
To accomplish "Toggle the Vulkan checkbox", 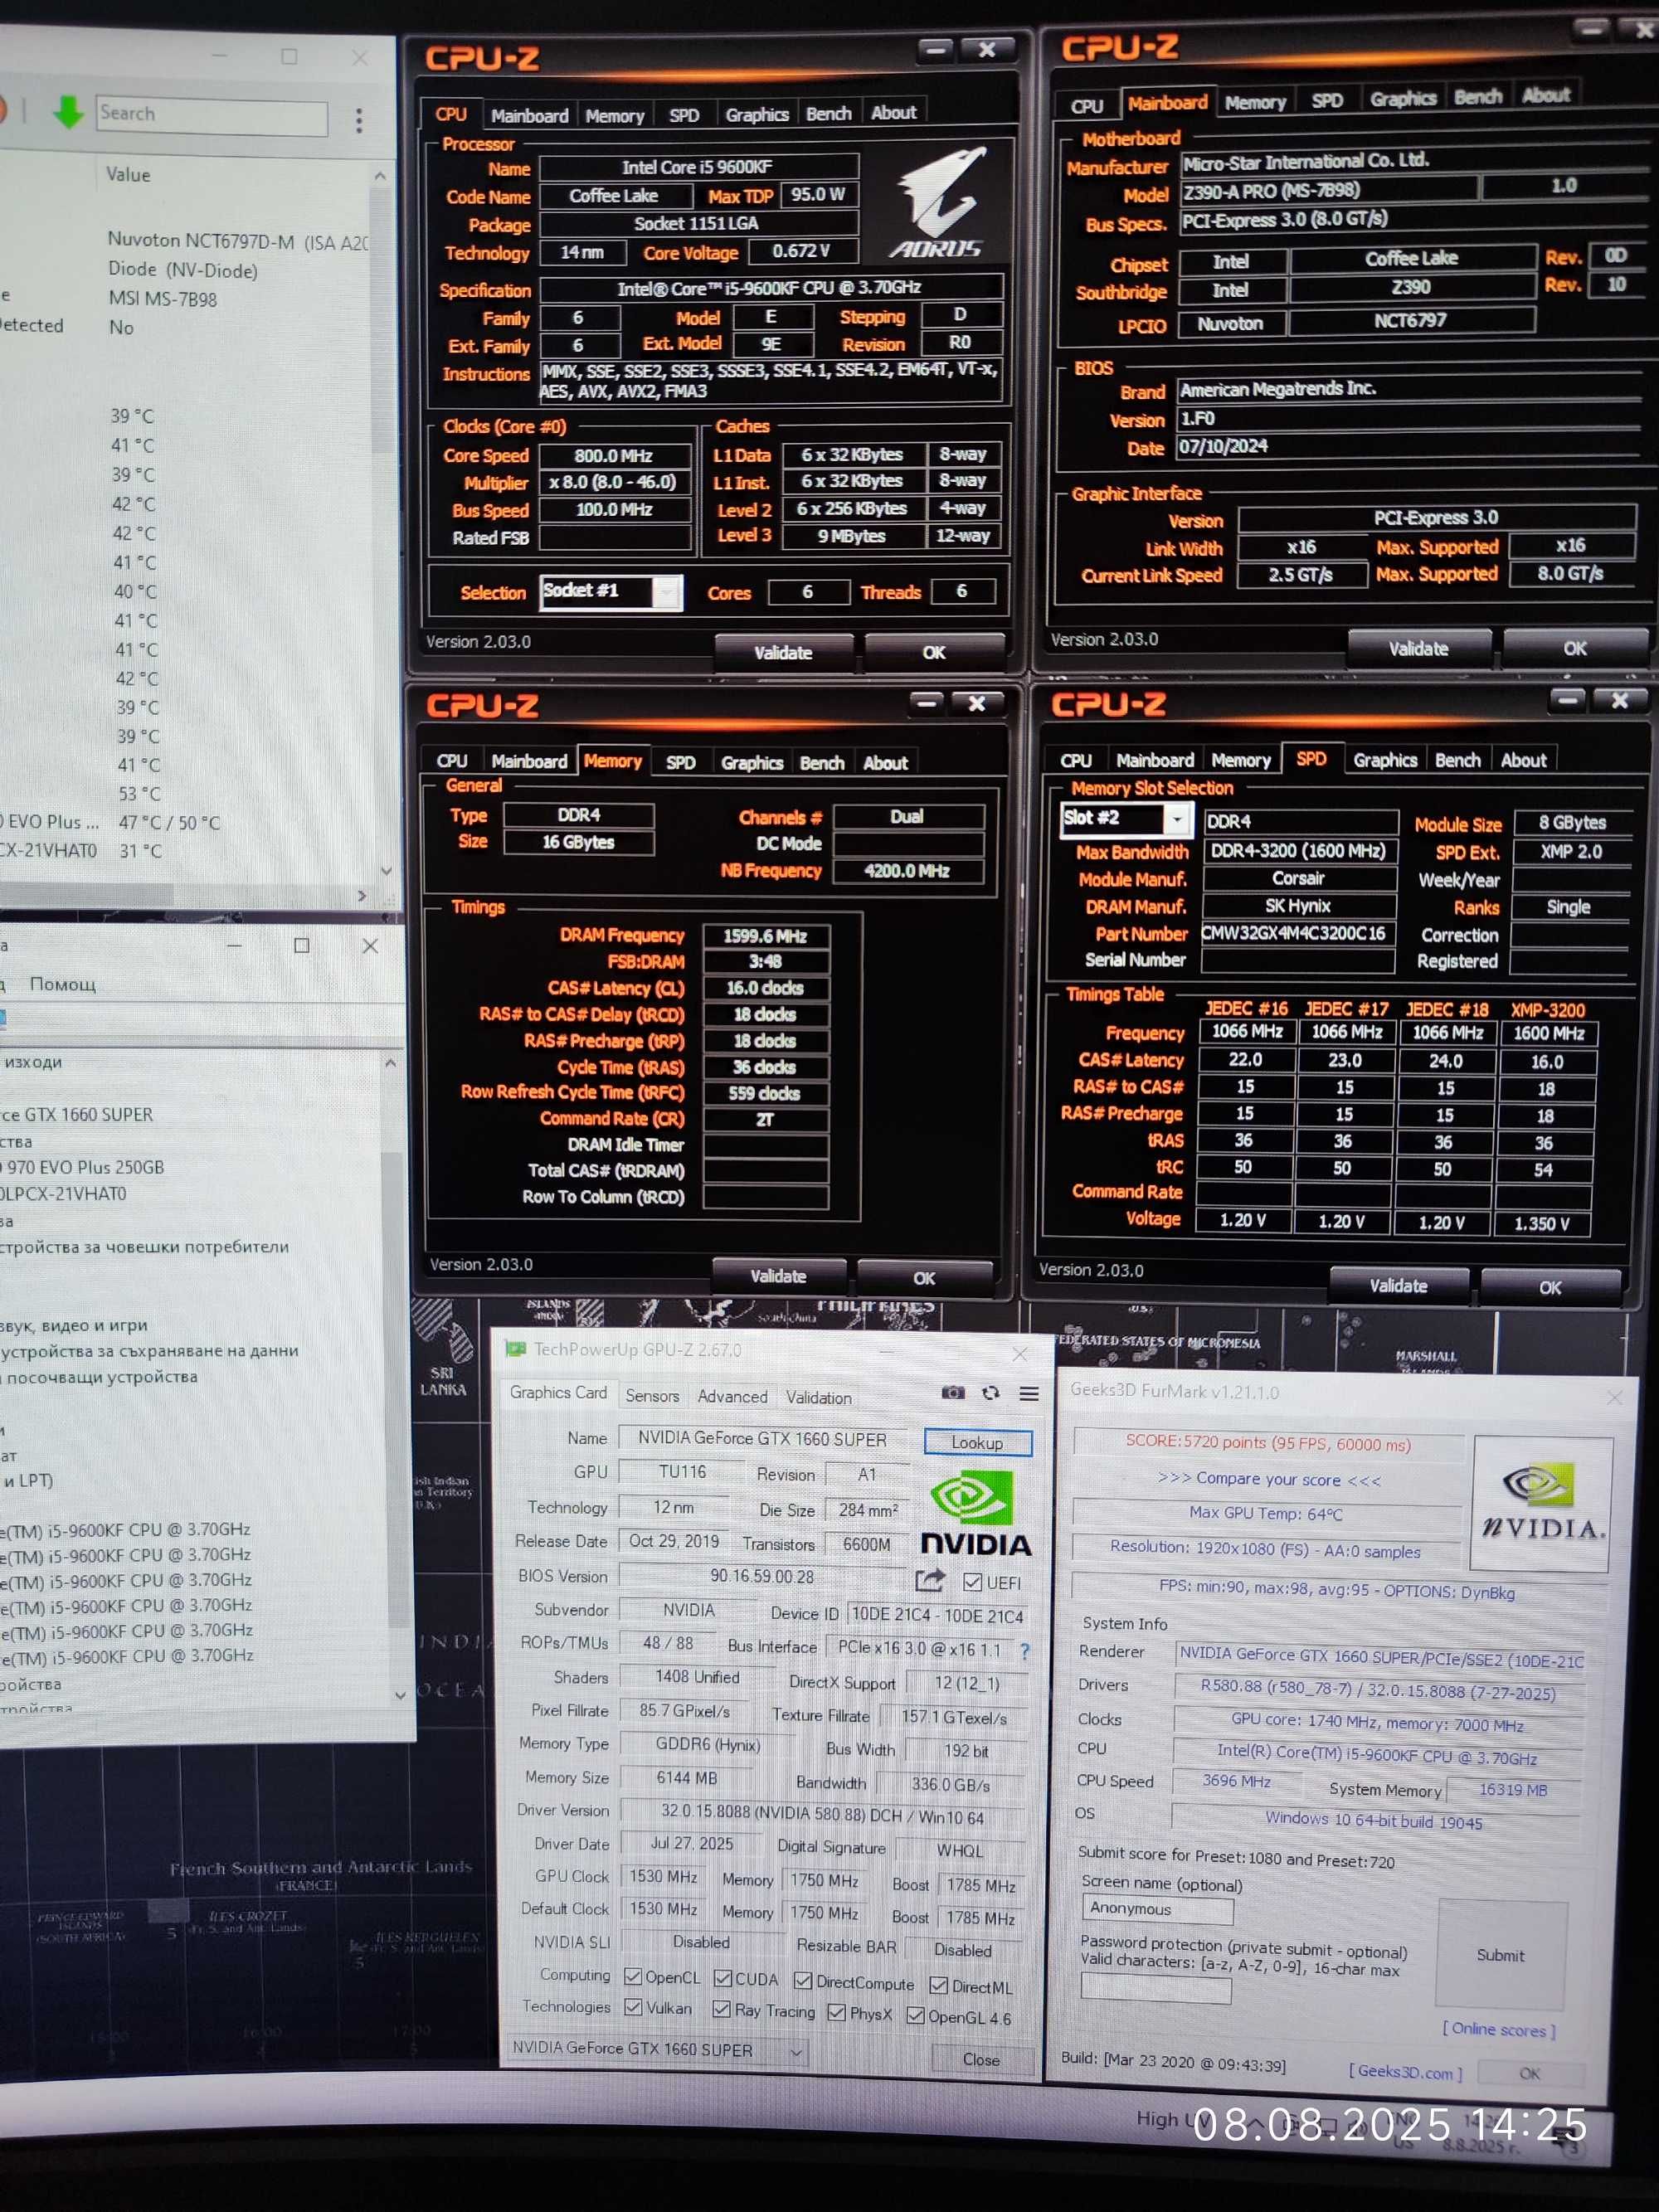I will point(632,2007).
